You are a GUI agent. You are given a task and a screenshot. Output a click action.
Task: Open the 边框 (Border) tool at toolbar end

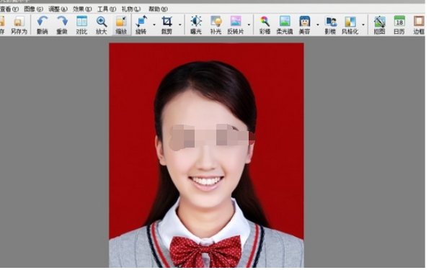tap(419, 25)
